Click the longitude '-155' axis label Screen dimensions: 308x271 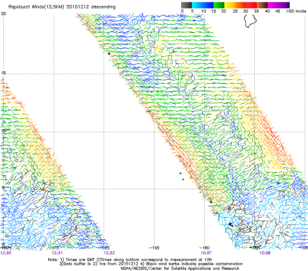pos(255,248)
